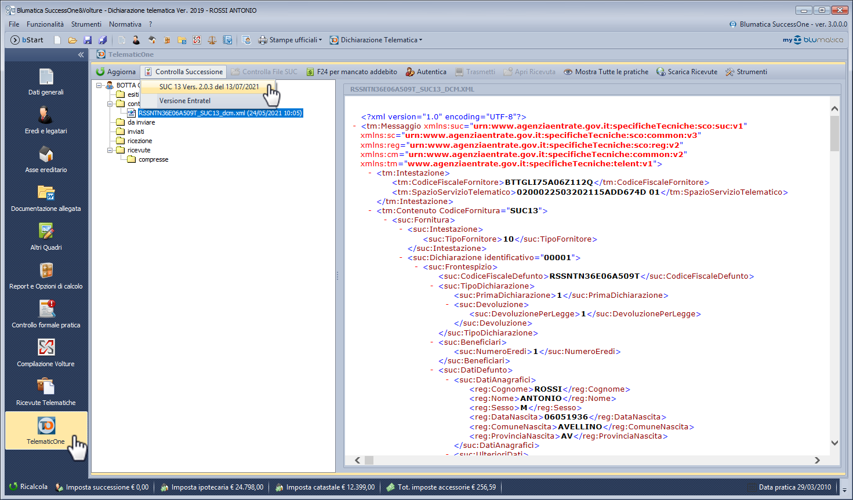Collapse the BOTTA root tree node
This screenshot has width=853, height=500.
click(x=99, y=85)
